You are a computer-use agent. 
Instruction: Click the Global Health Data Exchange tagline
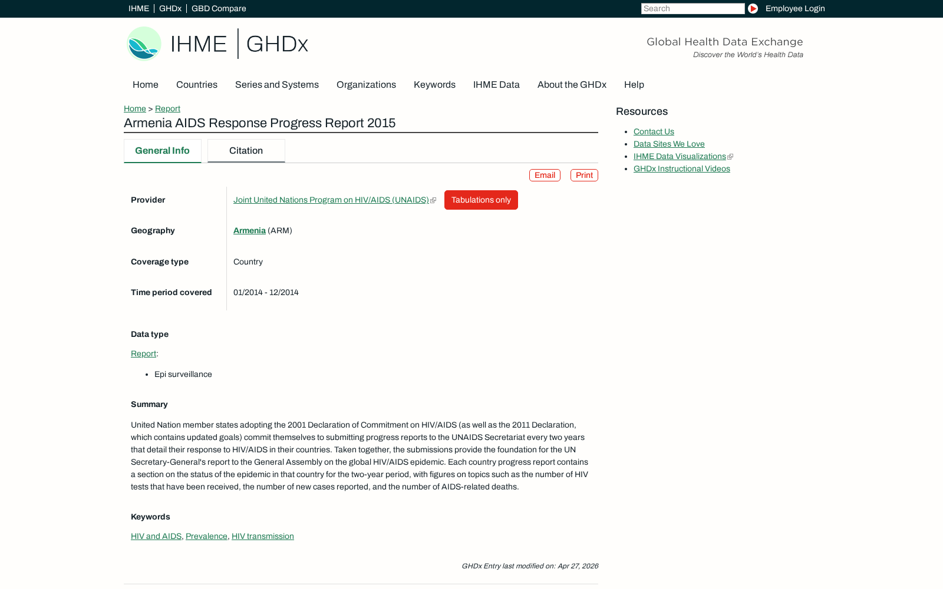725,42
